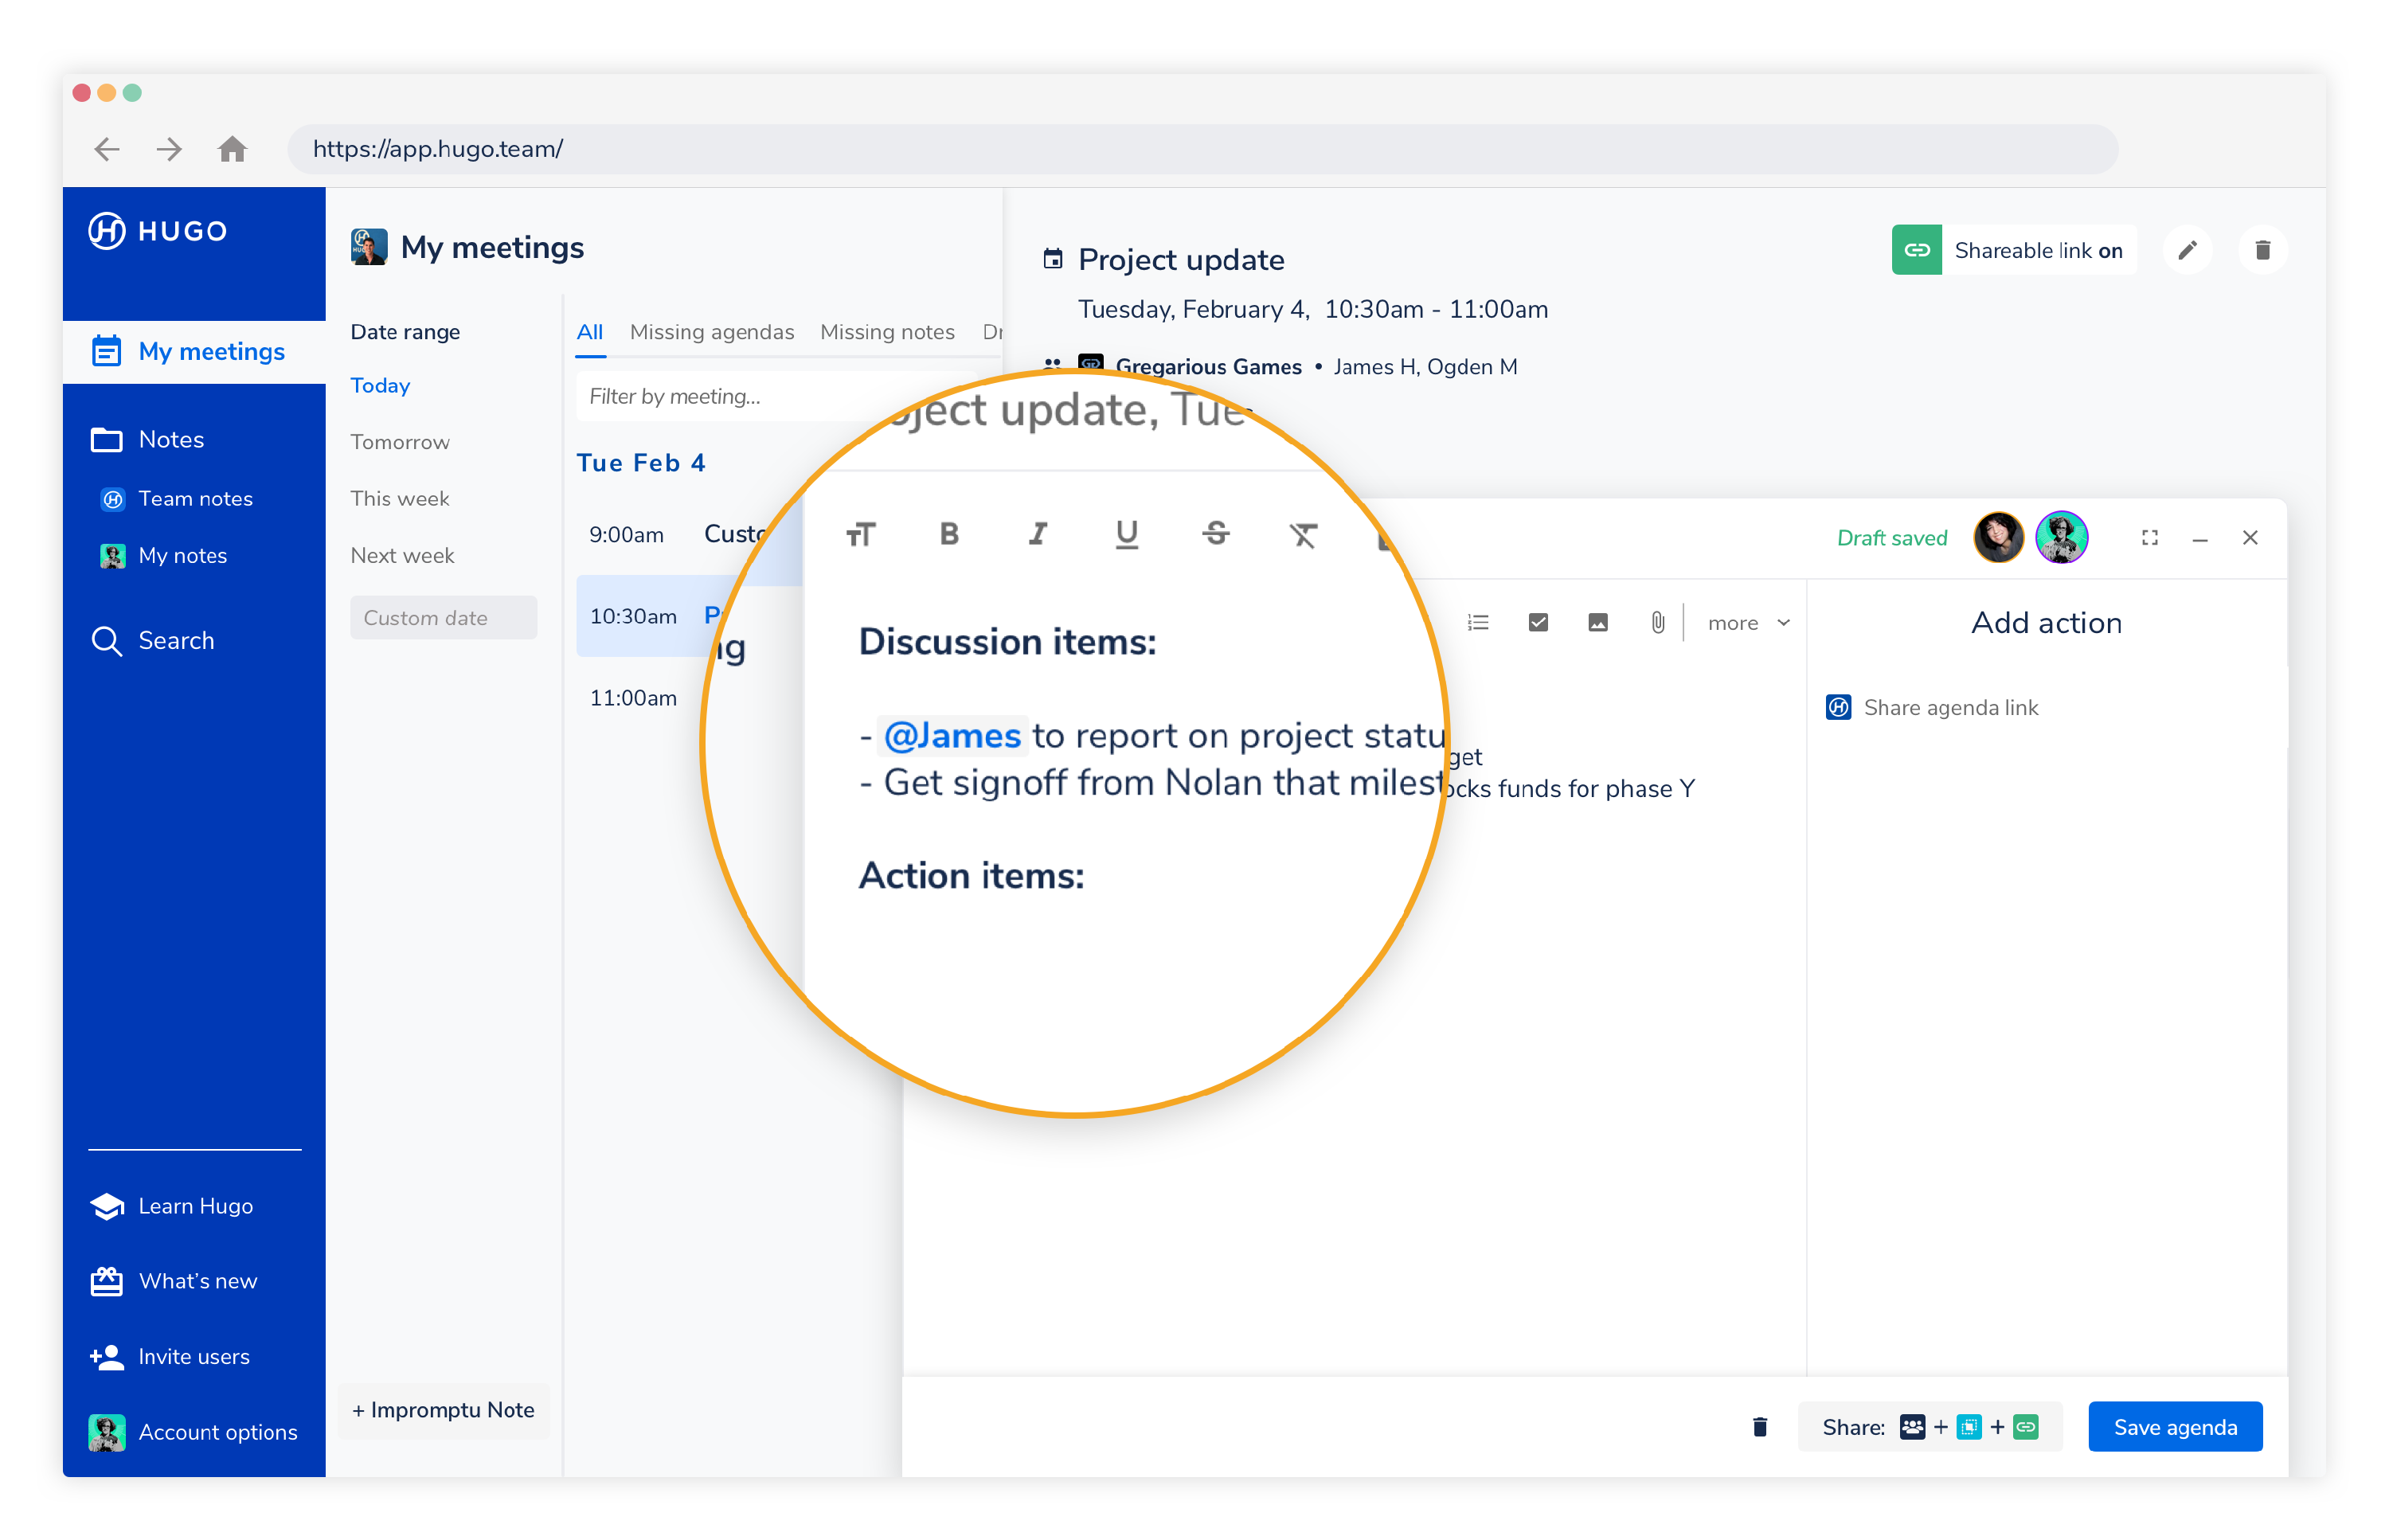Toggle the Shareable link on button

2013,250
